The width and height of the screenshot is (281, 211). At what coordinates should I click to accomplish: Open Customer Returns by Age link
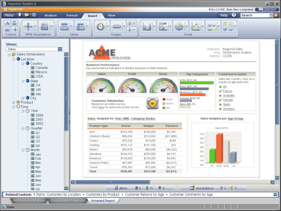pyautogui.click(x=144, y=195)
